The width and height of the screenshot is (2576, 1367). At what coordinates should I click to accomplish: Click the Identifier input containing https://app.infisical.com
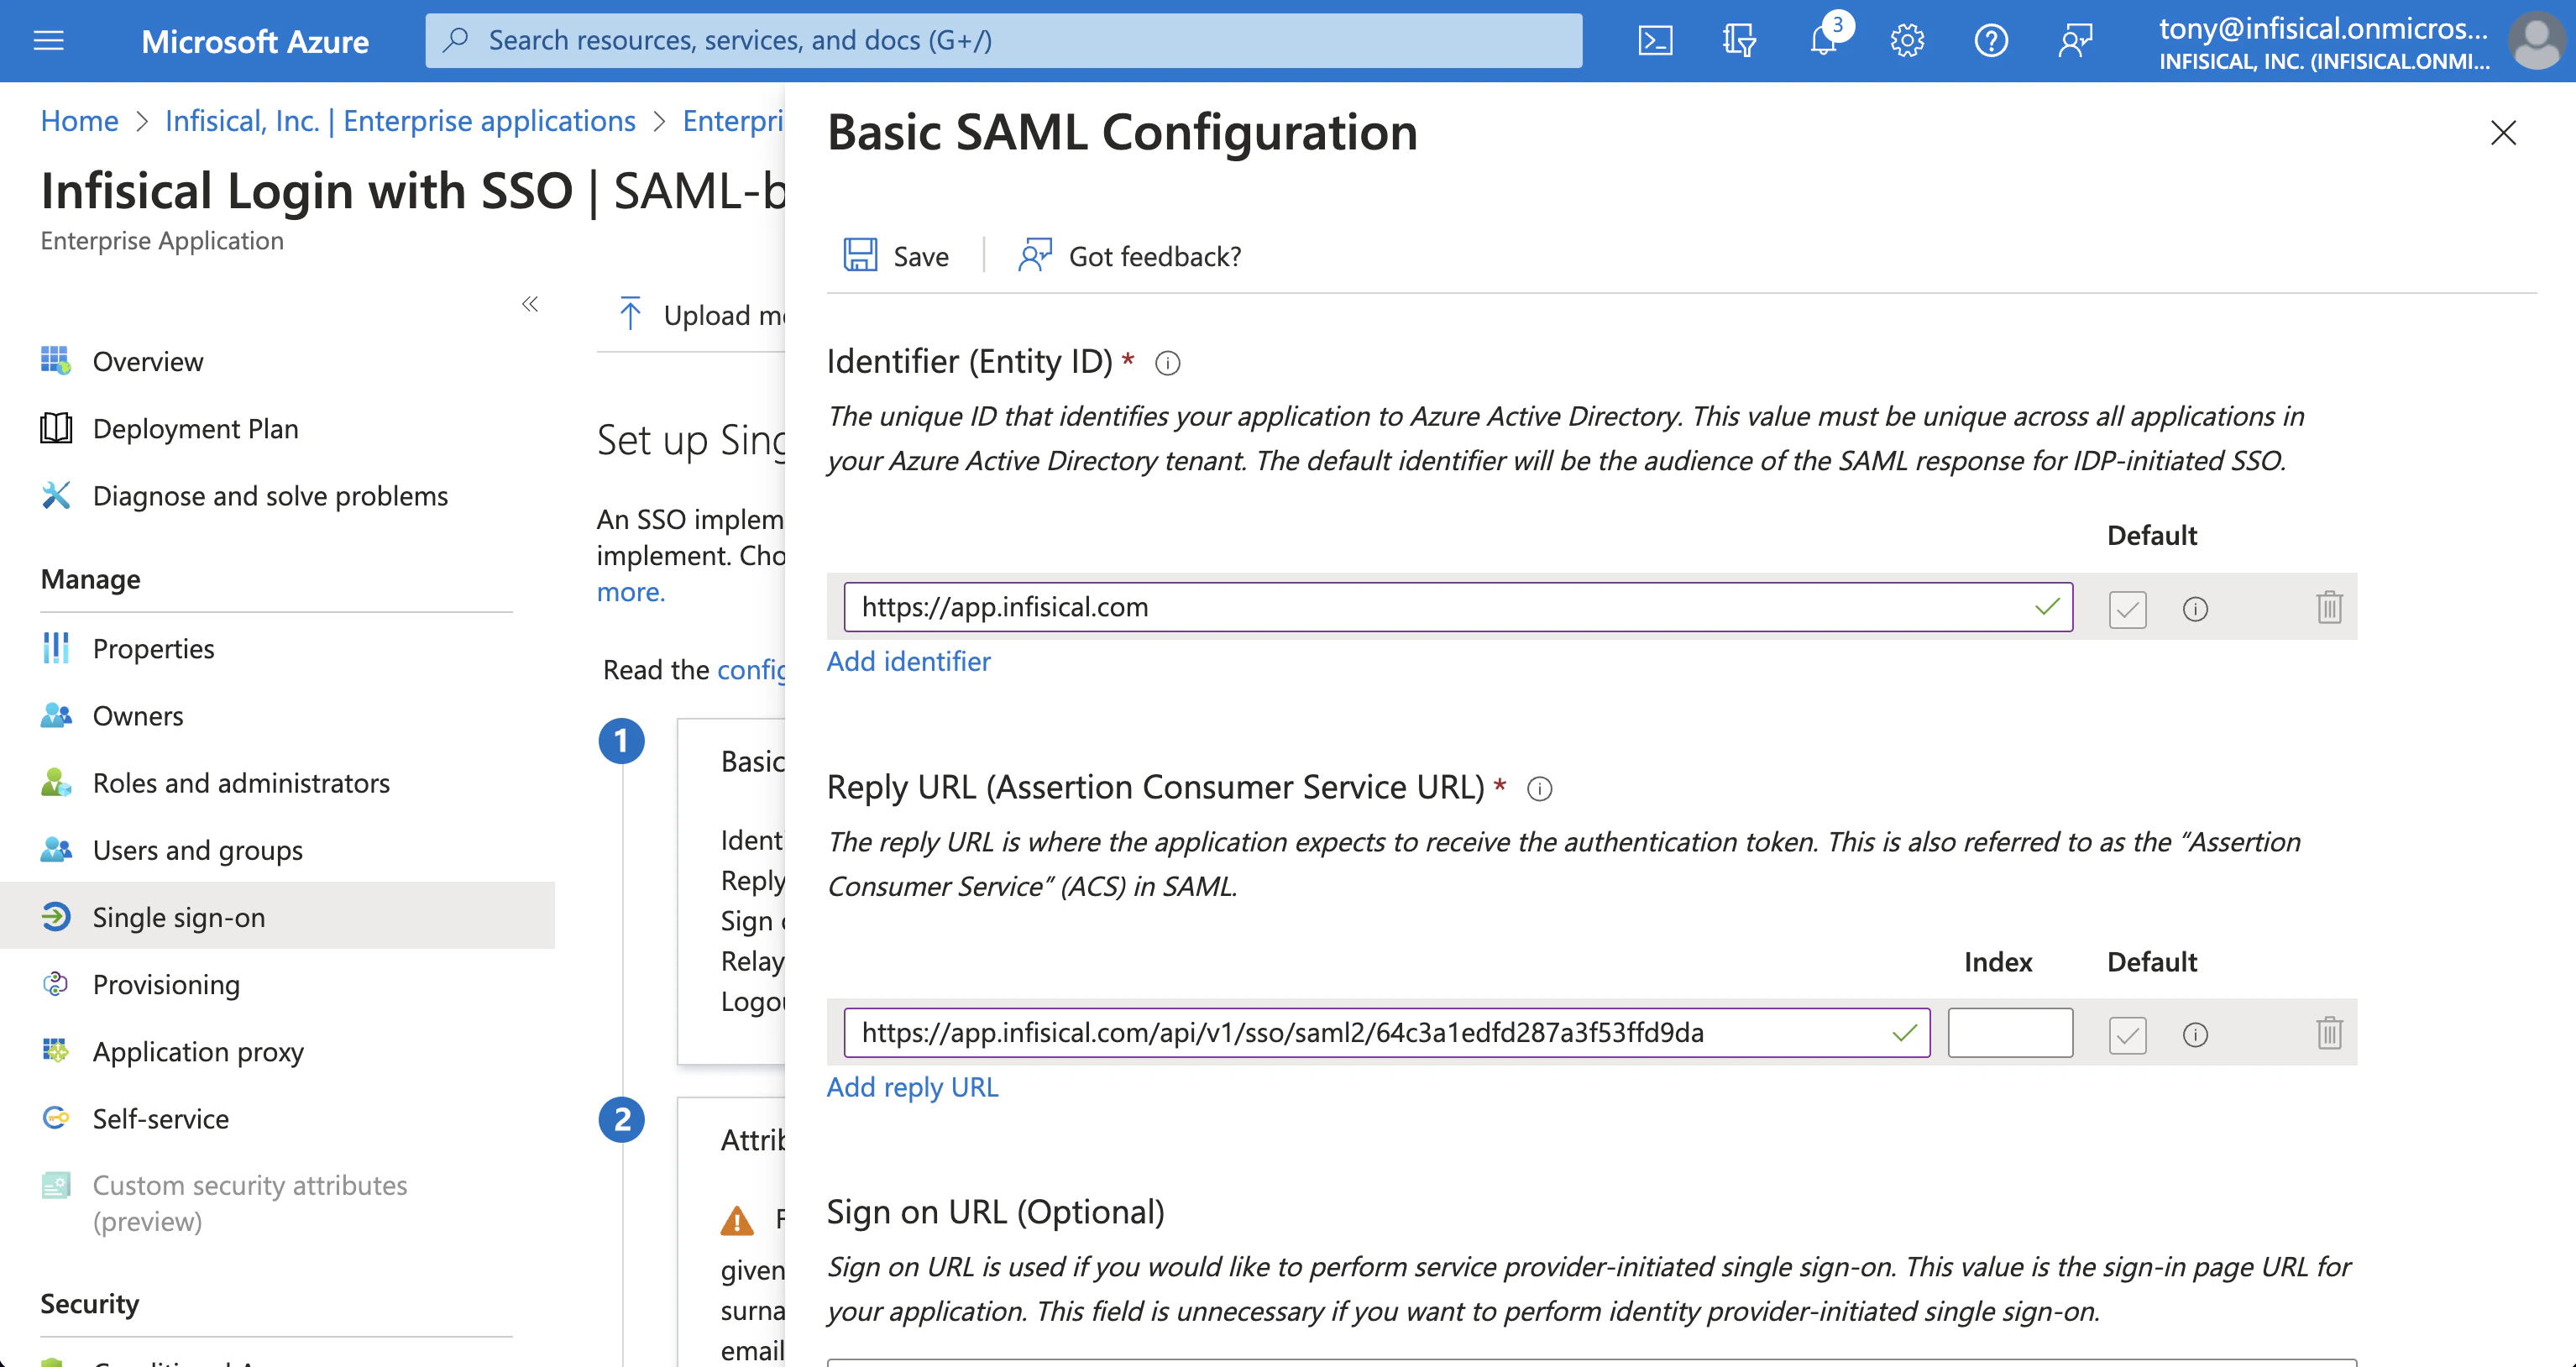(1458, 607)
